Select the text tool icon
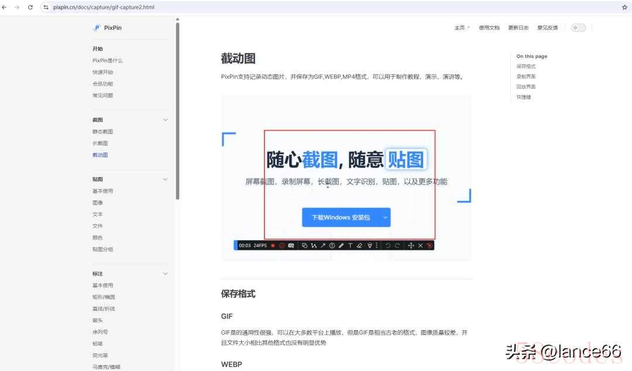 point(351,245)
